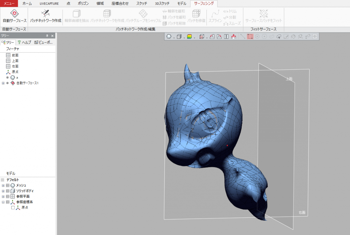Click the solid body cube display icon
Viewport: 350px width, 235px height.
click(x=179, y=36)
